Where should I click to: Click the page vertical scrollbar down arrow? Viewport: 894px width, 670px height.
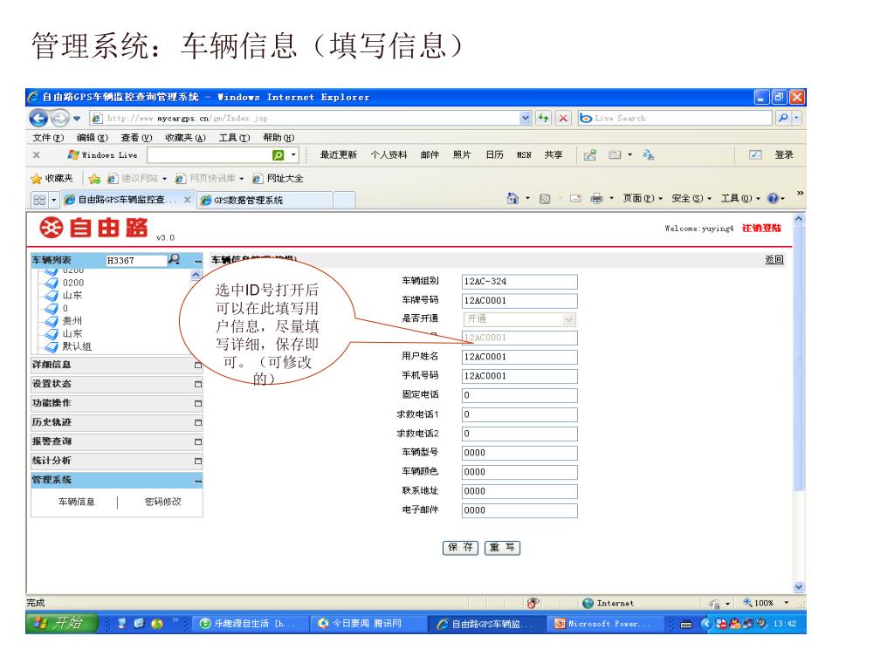point(799,587)
